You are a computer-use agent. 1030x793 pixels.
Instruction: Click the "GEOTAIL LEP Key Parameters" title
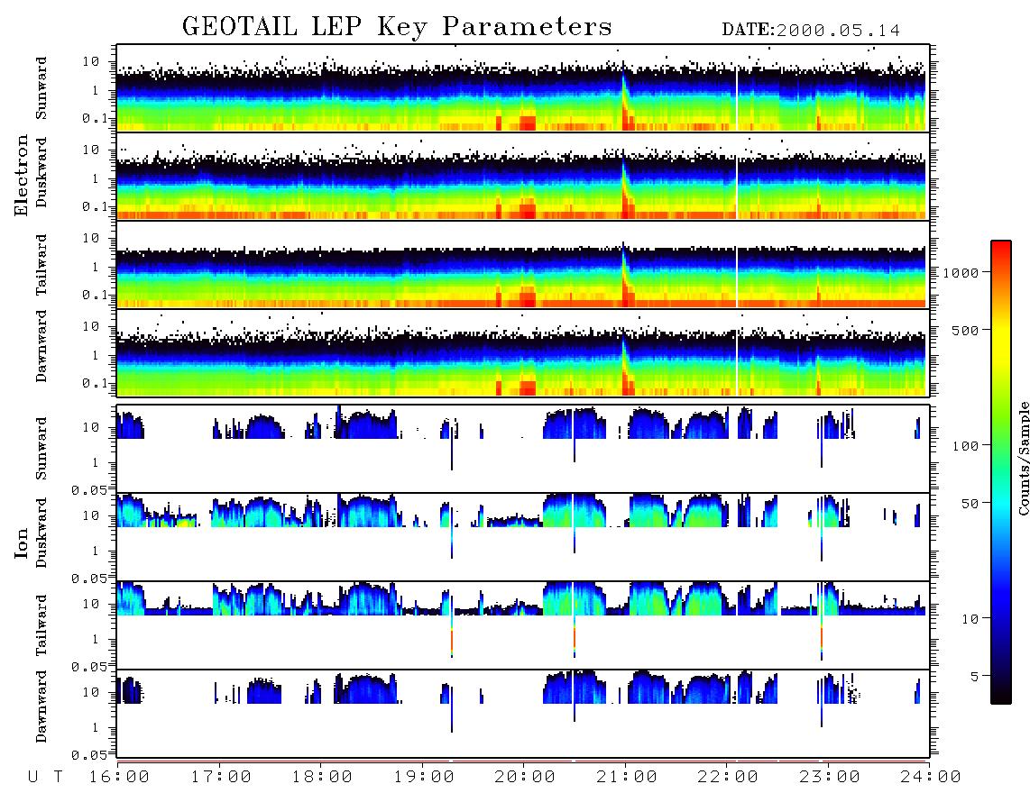tap(397, 27)
